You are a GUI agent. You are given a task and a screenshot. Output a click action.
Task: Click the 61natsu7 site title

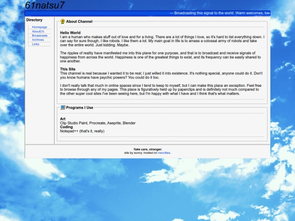point(45,5)
